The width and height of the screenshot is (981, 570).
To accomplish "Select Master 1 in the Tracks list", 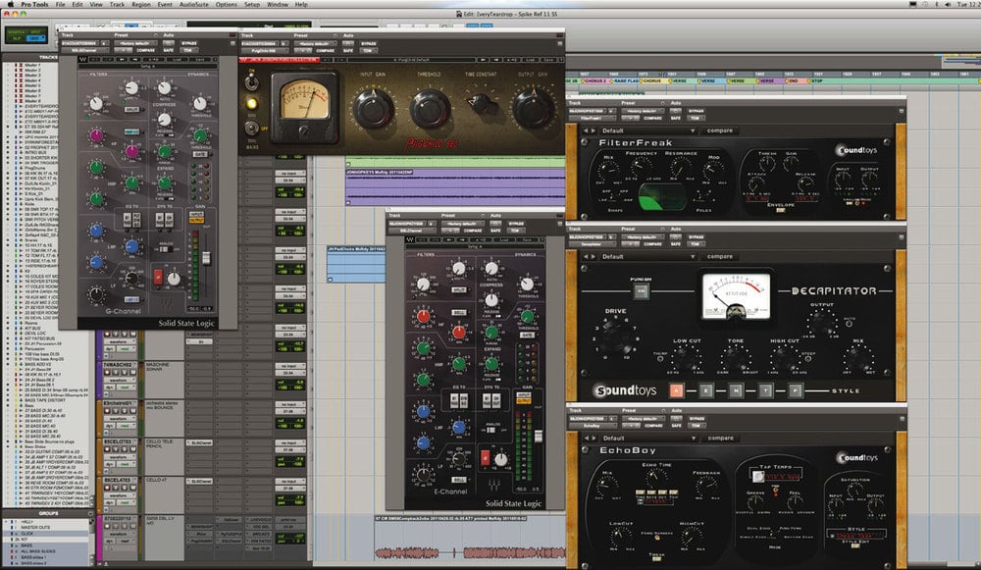I will [x=31, y=65].
